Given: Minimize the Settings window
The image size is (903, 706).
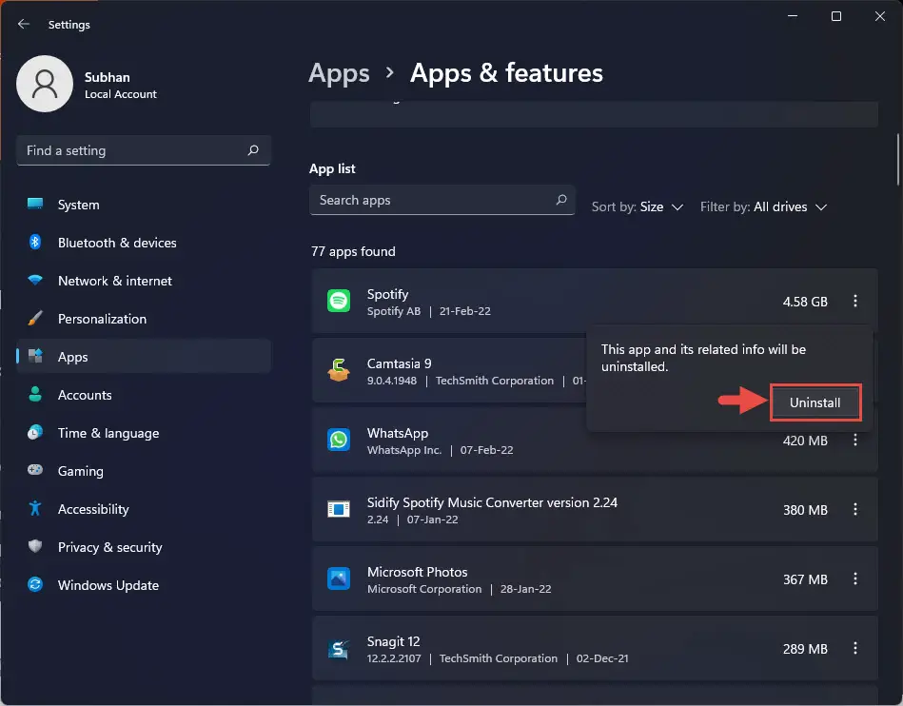Looking at the screenshot, I should 793,16.
